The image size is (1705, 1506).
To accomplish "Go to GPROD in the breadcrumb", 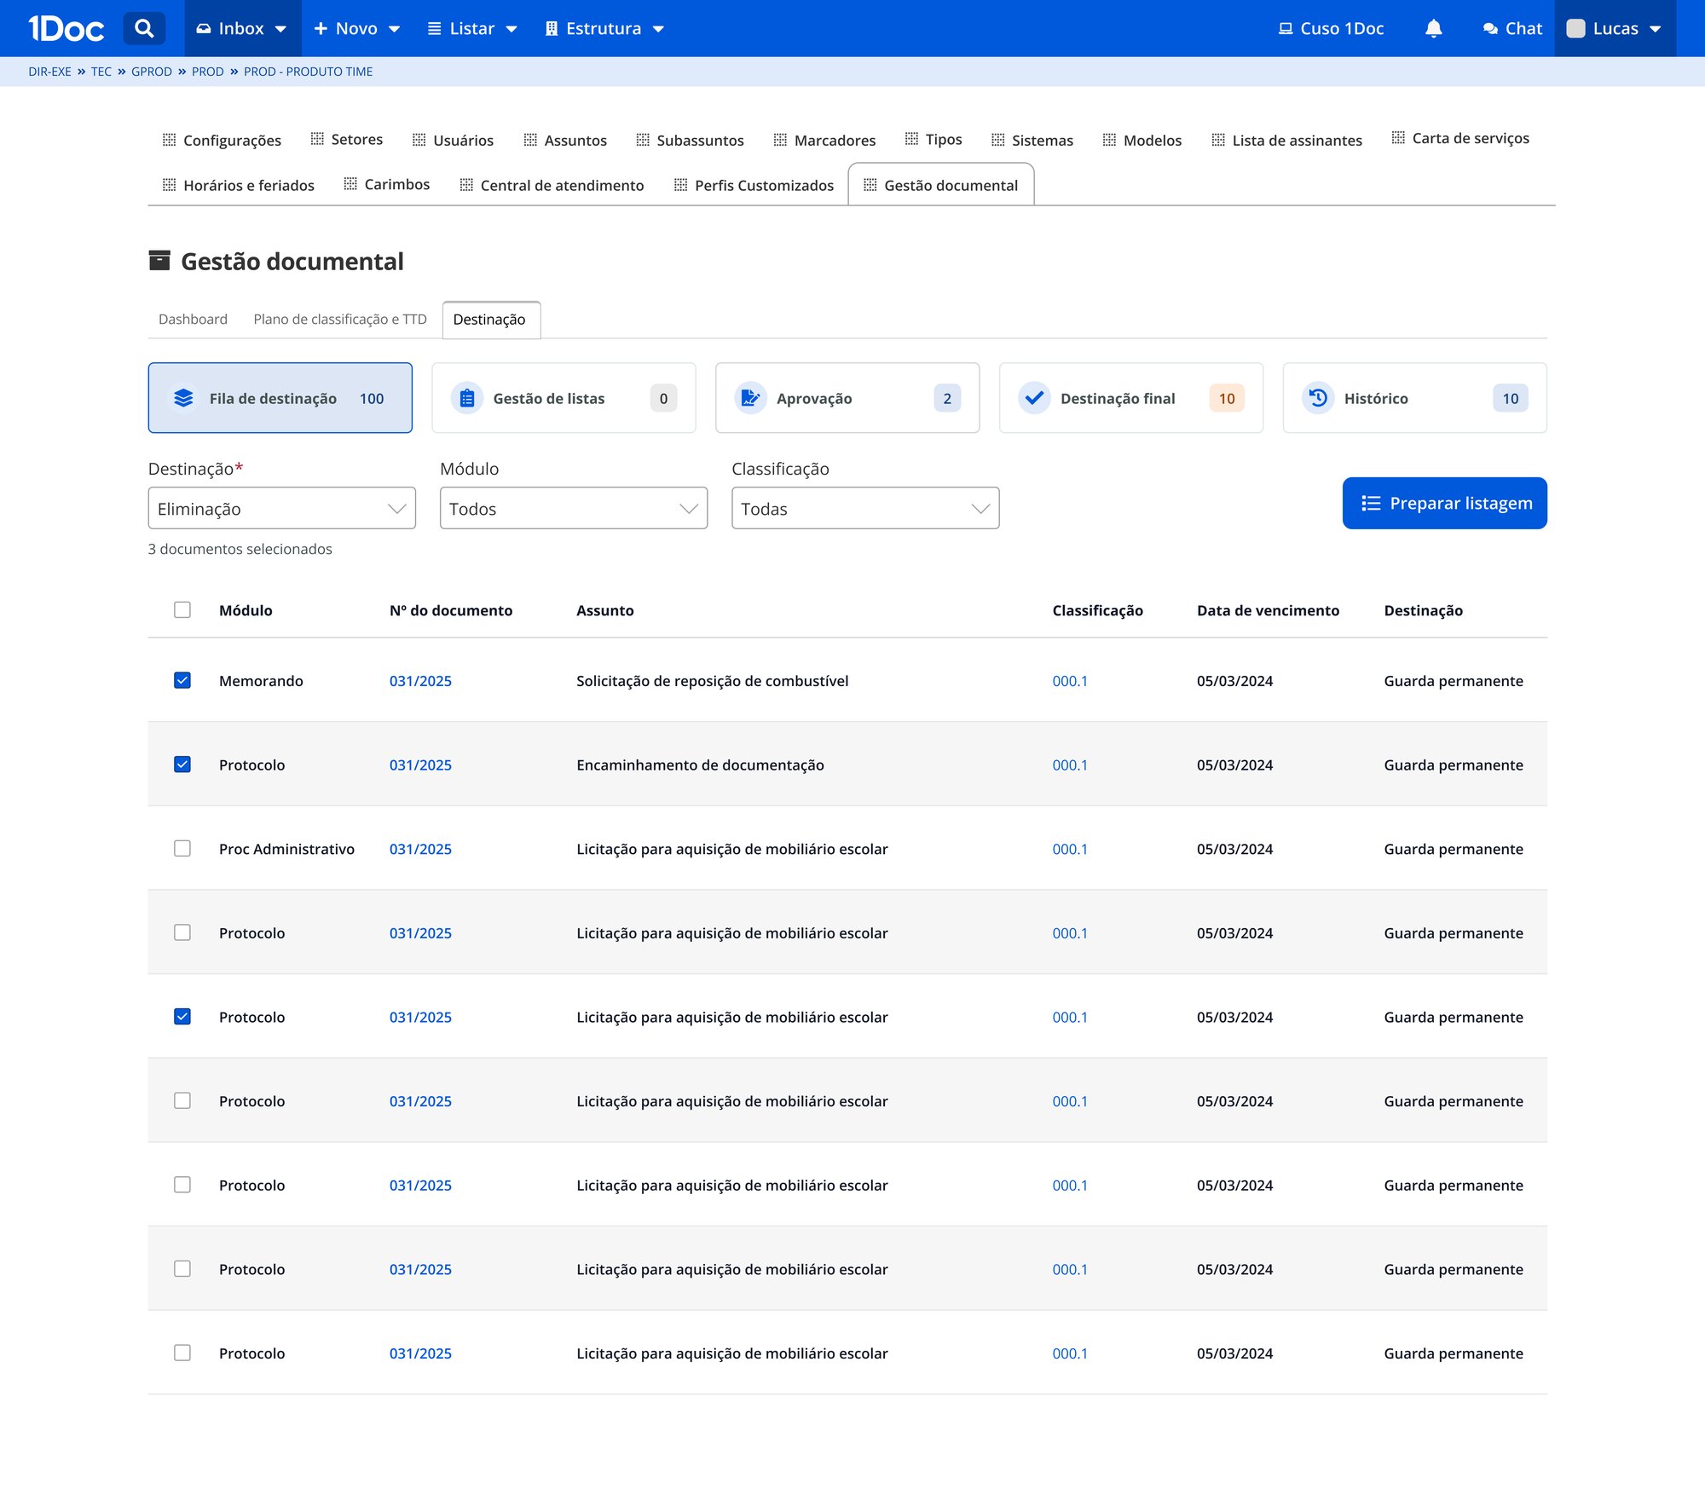I will point(152,72).
